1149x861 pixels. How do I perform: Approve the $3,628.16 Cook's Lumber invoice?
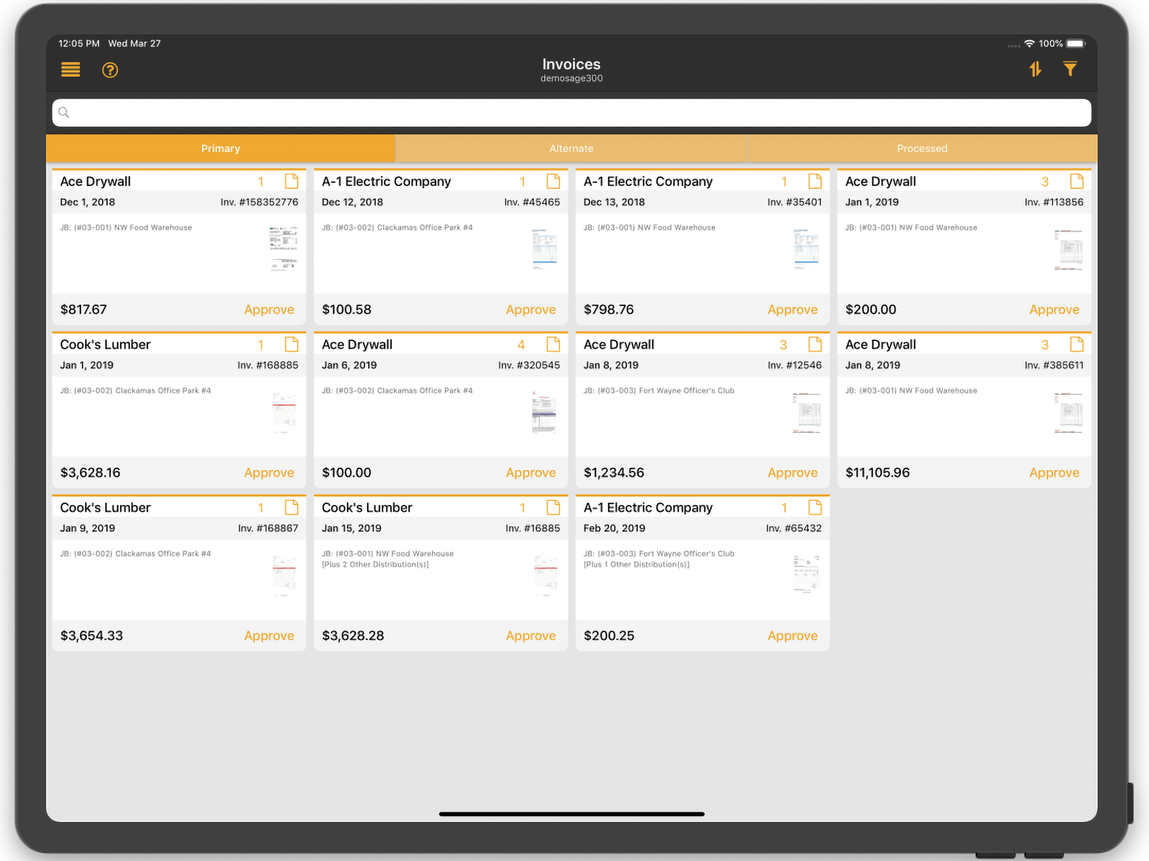point(269,473)
